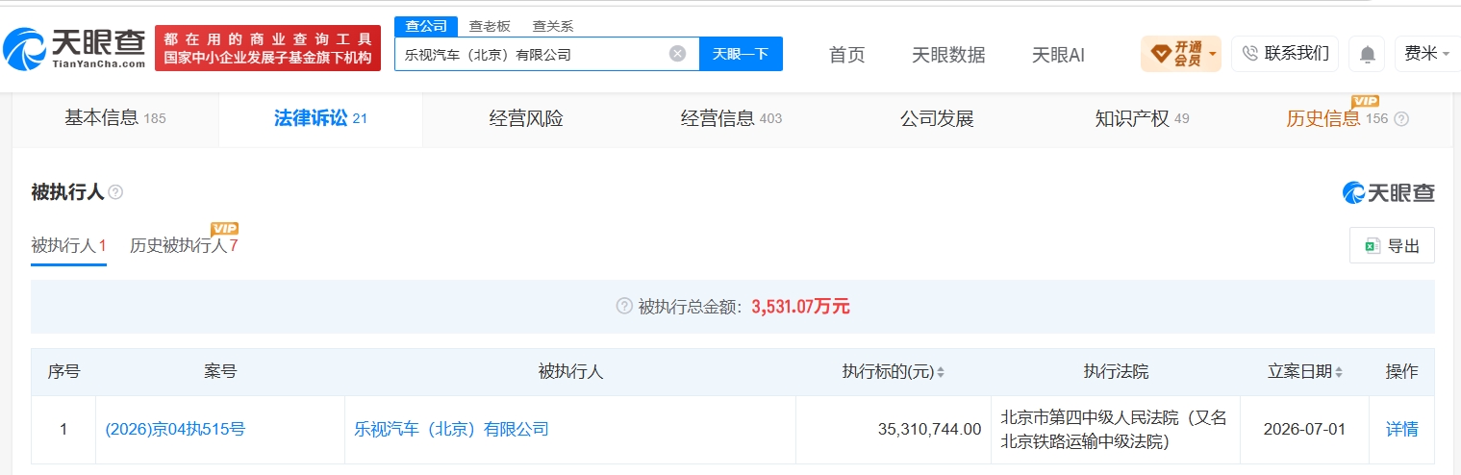Viewport: 1461px width, 475px height.
Task: Click the 操作 column header
Action: 1401,372
